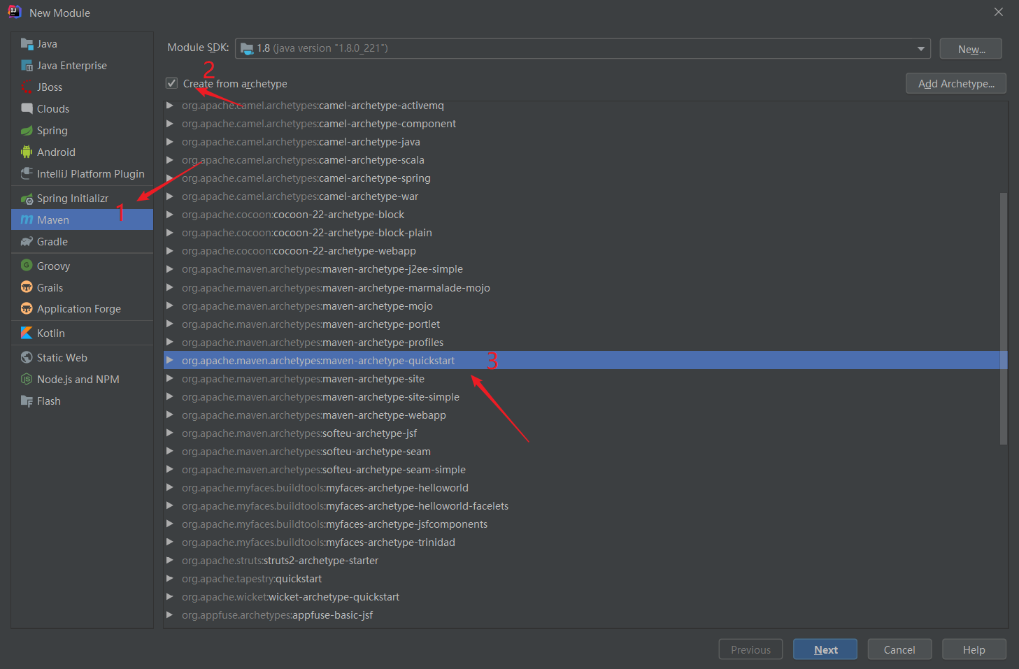The height and width of the screenshot is (669, 1019).
Task: Click the New... SDK button
Action: [971, 49]
